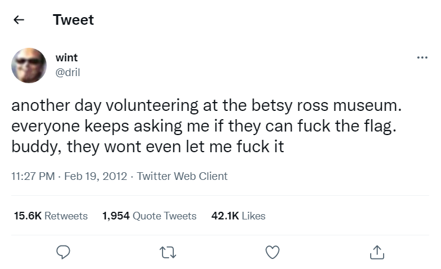Share the tweet using the upload icon

tap(376, 252)
